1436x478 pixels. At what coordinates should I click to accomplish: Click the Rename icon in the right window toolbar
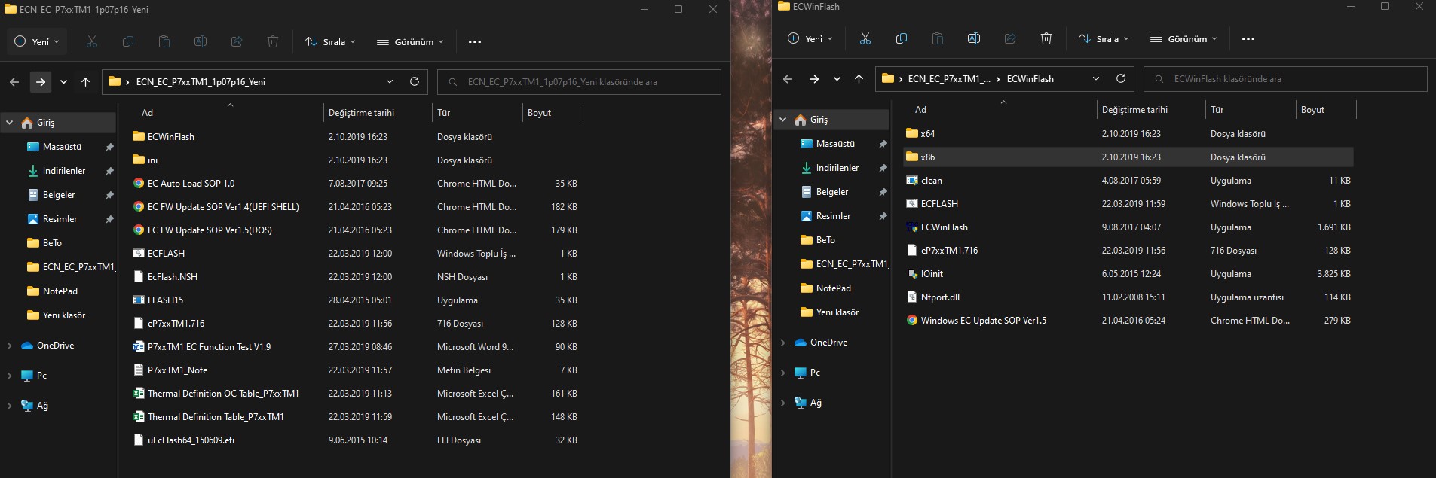pos(973,39)
